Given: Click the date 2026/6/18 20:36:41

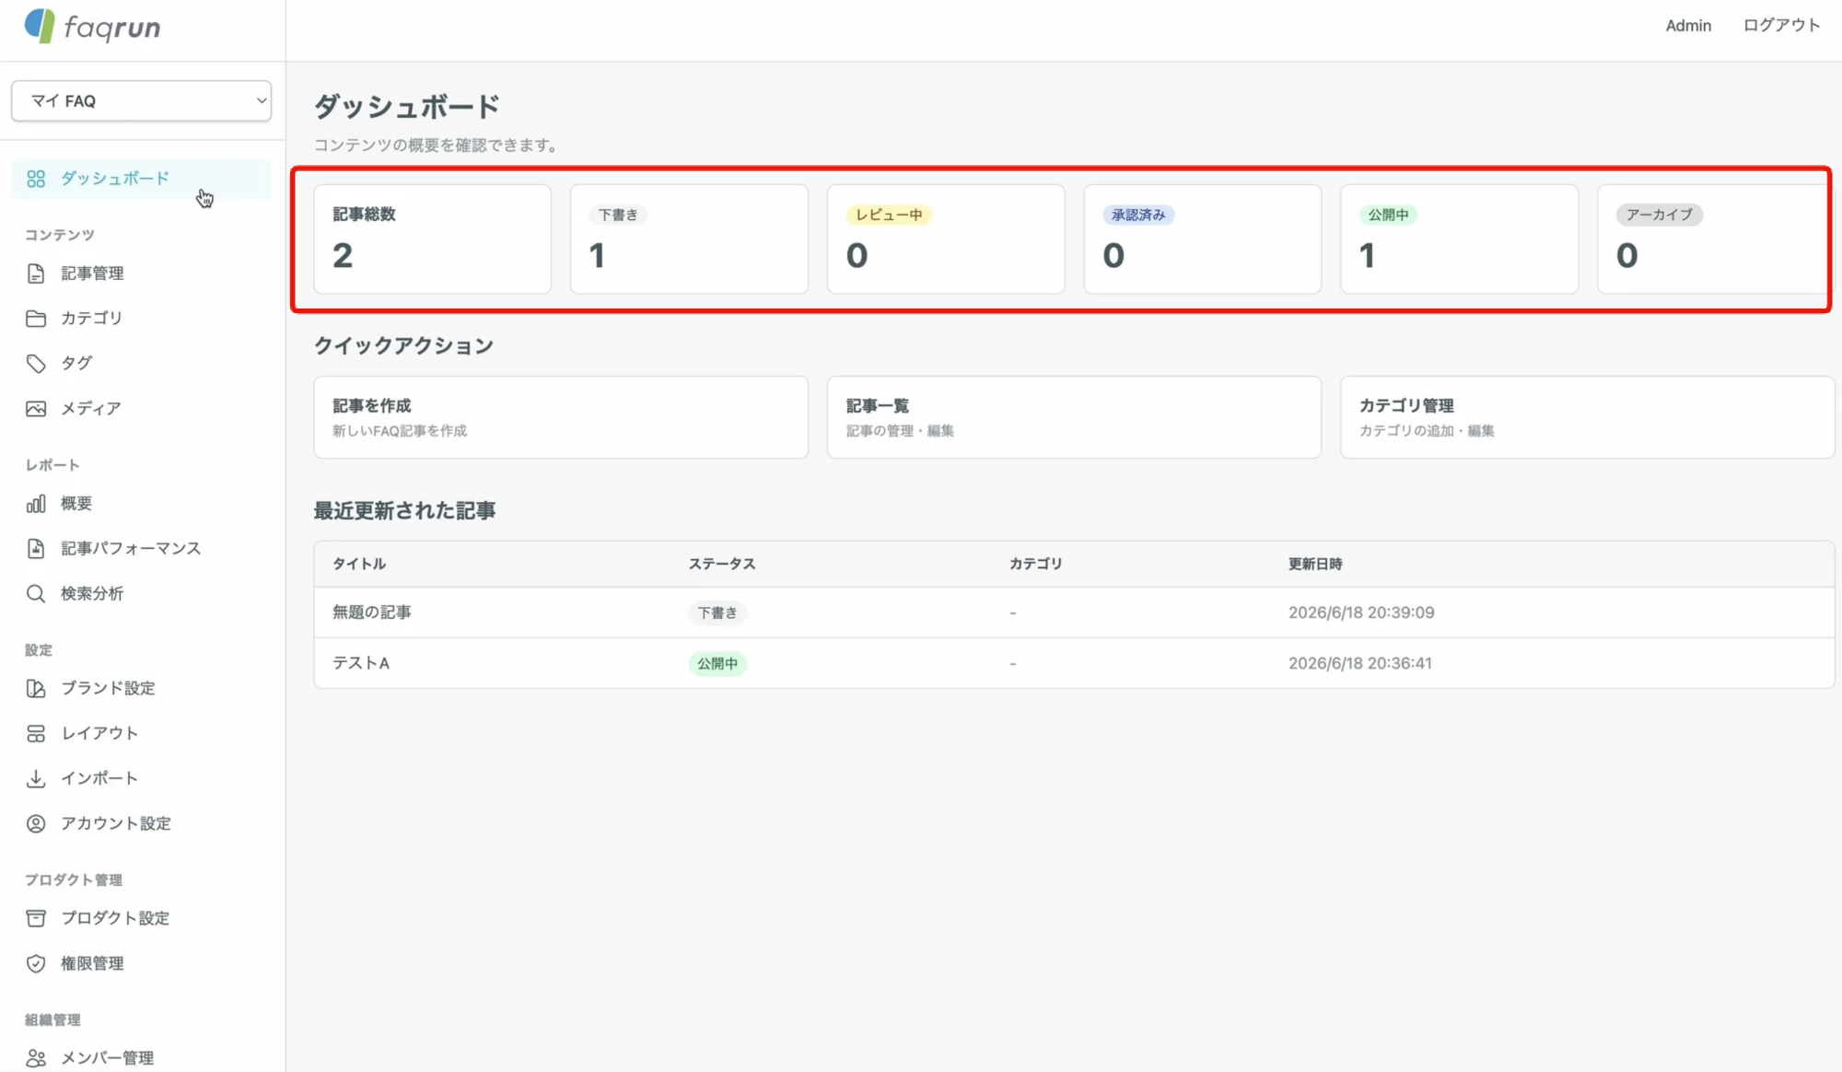Looking at the screenshot, I should click(x=1360, y=663).
